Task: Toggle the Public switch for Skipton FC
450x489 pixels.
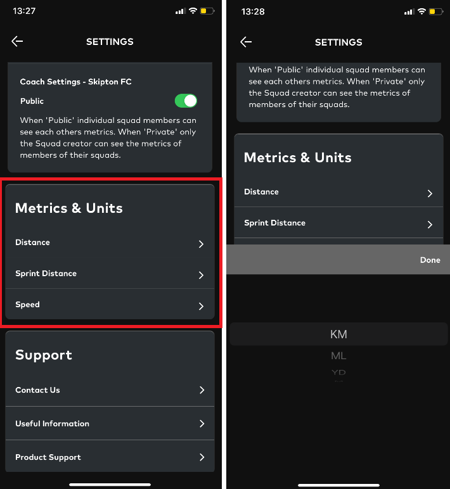Action: (186, 101)
